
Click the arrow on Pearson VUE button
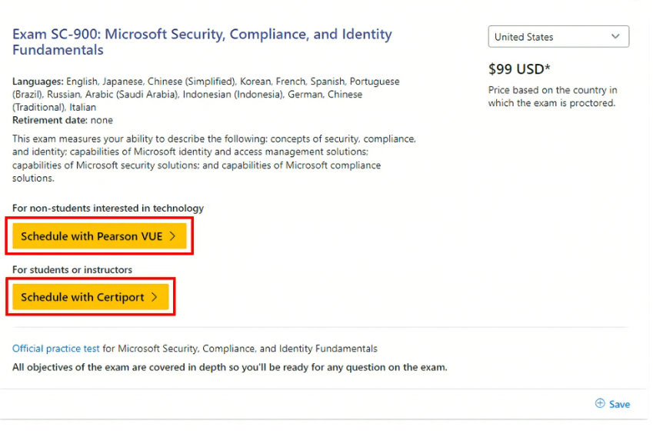[173, 236]
